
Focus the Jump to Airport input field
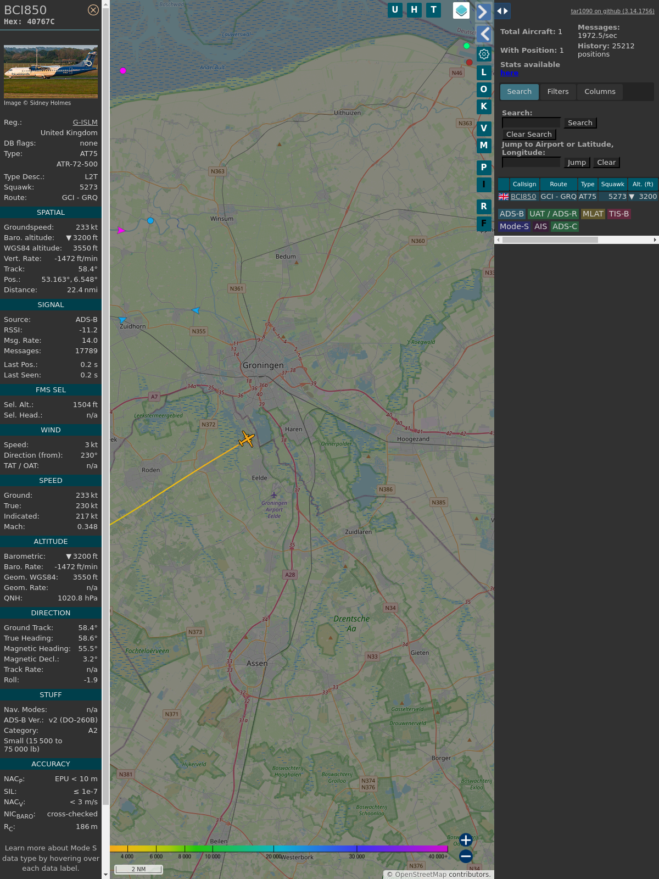[531, 163]
